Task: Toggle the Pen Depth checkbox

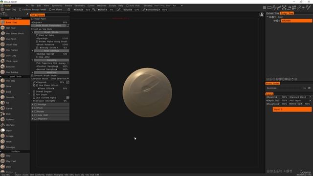Action: [34, 94]
